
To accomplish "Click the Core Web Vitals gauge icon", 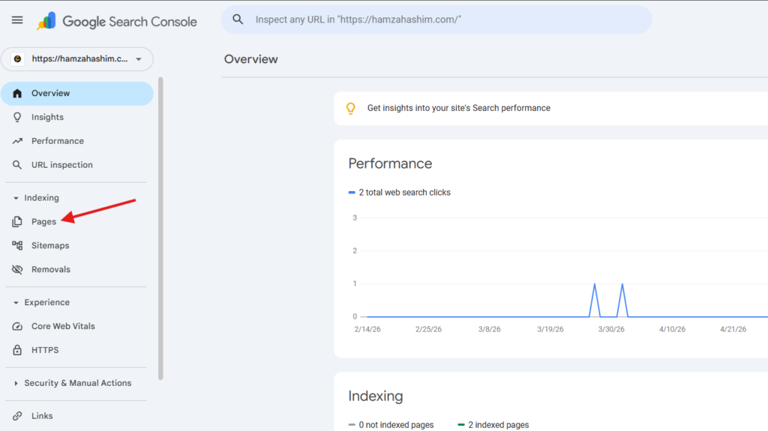I will coord(17,326).
